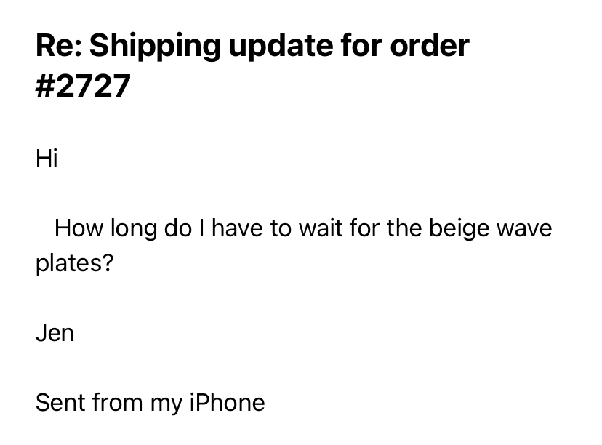Click the word "order" in the subject line
This screenshot has height=445, width=602.
click(430, 46)
